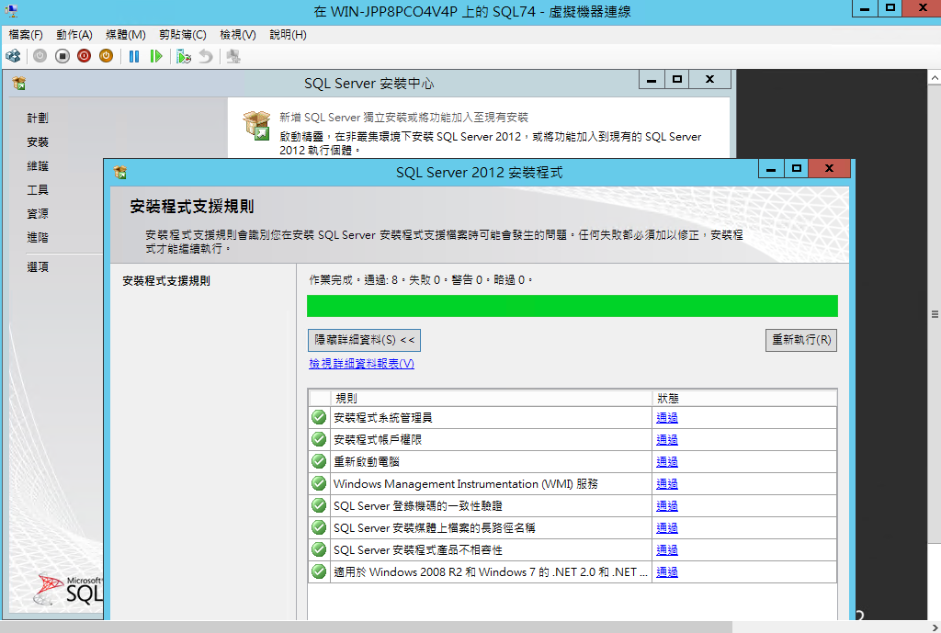Open the 說明(H) menu

(288, 35)
